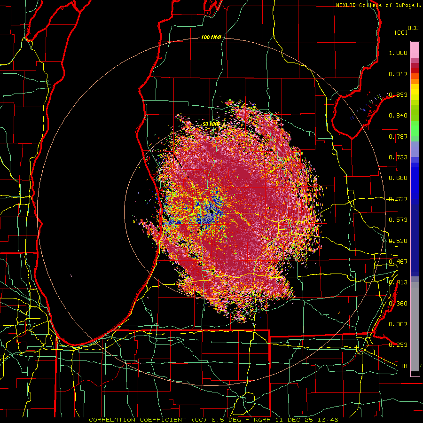
Task: Click the [CC] units label
Action: (x=401, y=32)
